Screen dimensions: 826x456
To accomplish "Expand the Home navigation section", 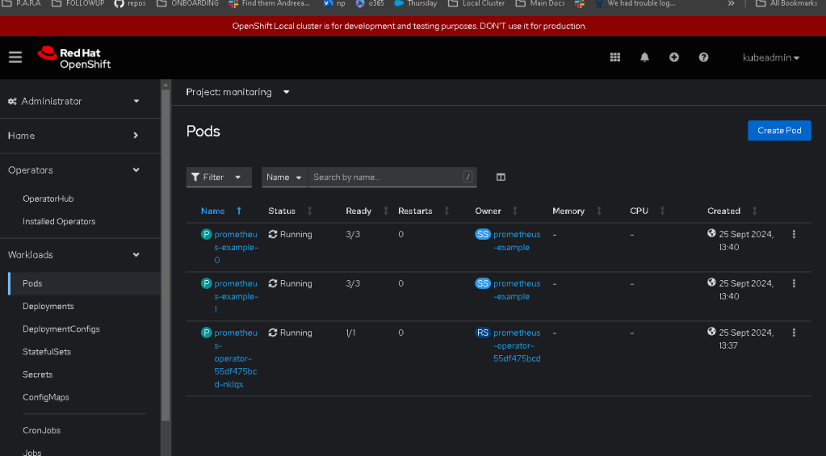I will click(73, 136).
